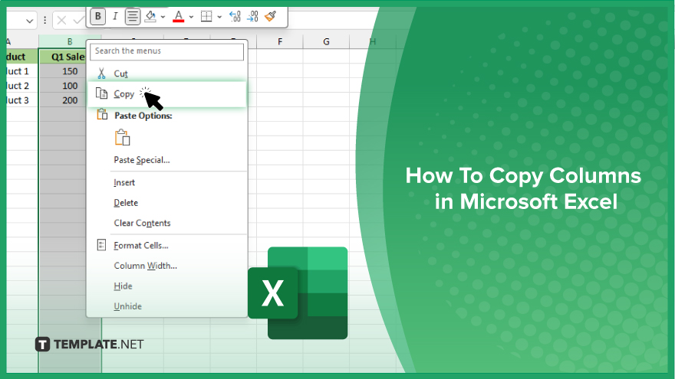Apply red font color icon

click(x=178, y=17)
